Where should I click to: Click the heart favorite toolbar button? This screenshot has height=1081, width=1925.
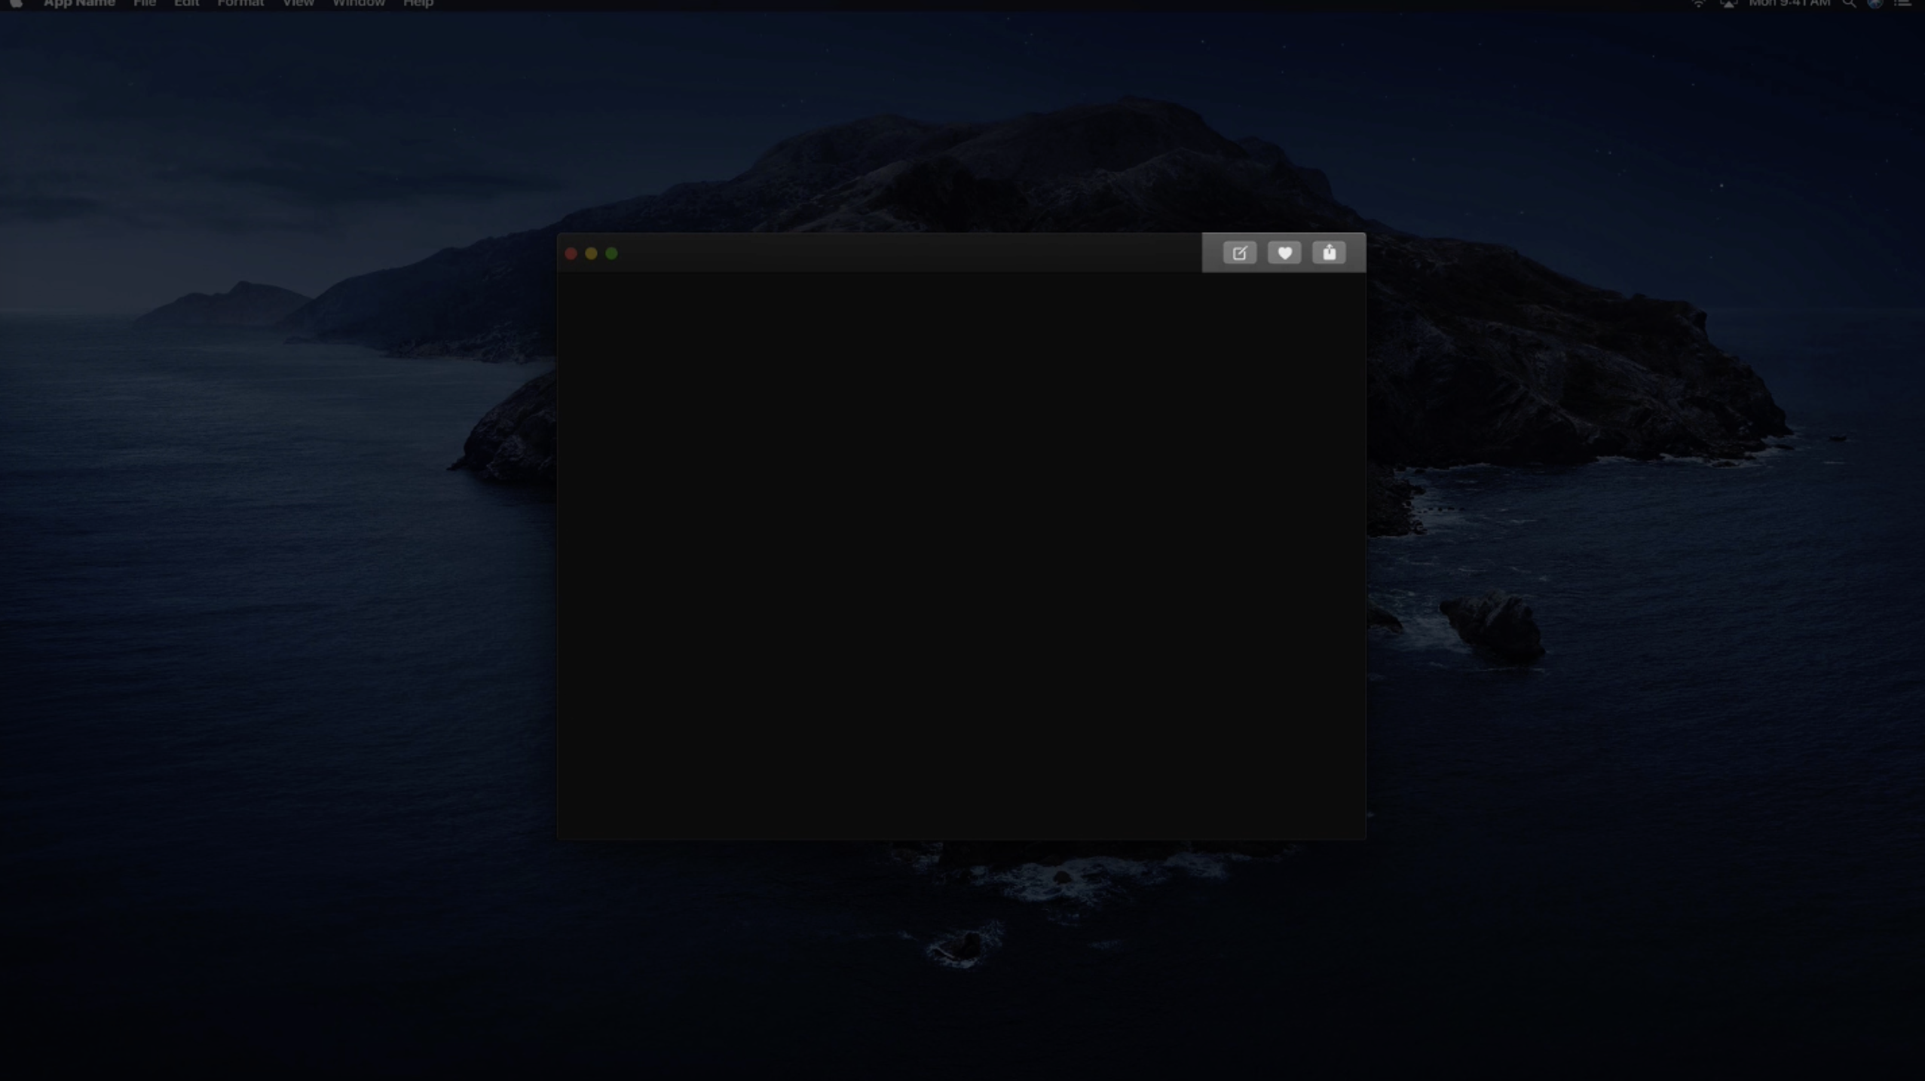point(1284,253)
